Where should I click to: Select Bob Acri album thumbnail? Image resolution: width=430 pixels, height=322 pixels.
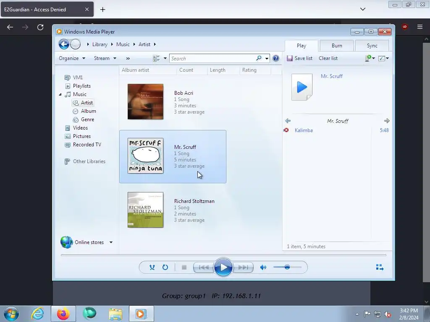coord(145,101)
